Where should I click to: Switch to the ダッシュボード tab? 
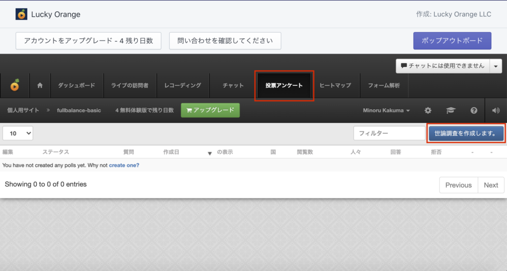(x=77, y=85)
